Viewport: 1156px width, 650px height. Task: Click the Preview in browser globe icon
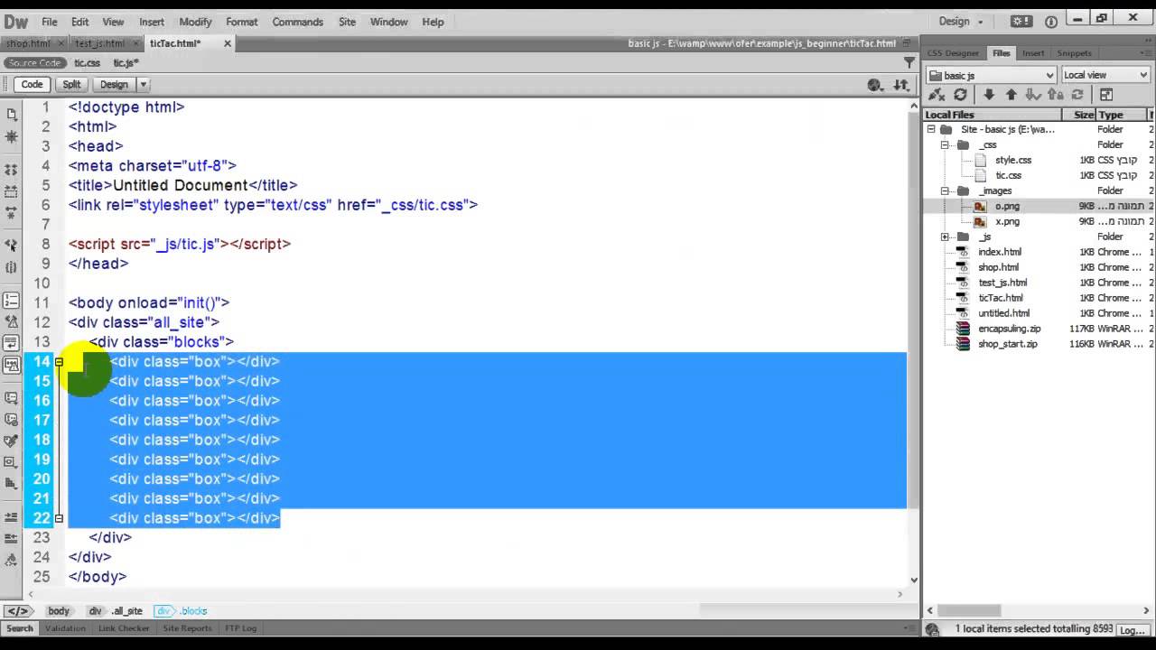pyautogui.click(x=874, y=85)
